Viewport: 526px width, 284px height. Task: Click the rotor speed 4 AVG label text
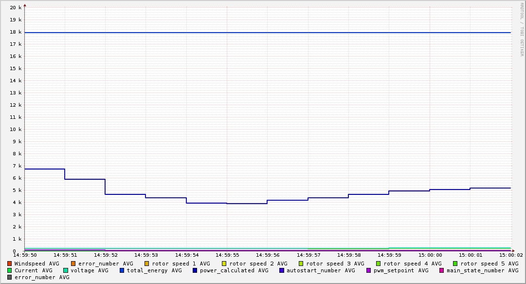point(413,264)
